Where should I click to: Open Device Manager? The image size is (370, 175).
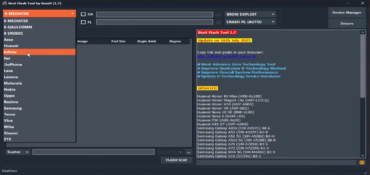point(347,13)
